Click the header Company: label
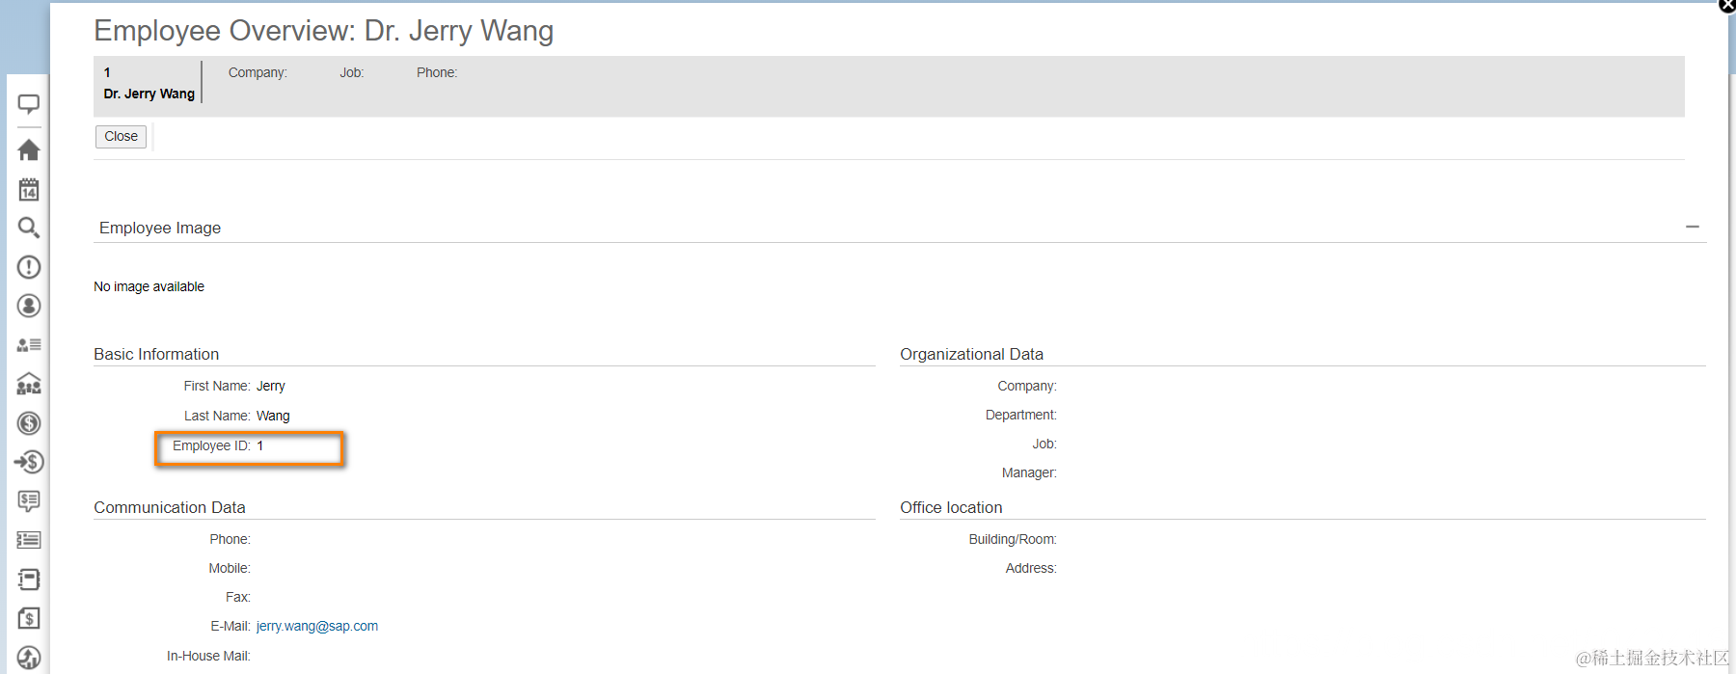 [x=258, y=73]
